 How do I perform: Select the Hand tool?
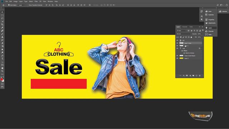click(x=2, y=68)
